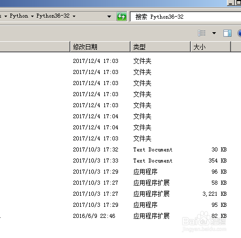Image resolution: width=241 pixels, height=238 pixels.
Task: Select the date 2016/6/9 22:46
Action: pos(94,216)
